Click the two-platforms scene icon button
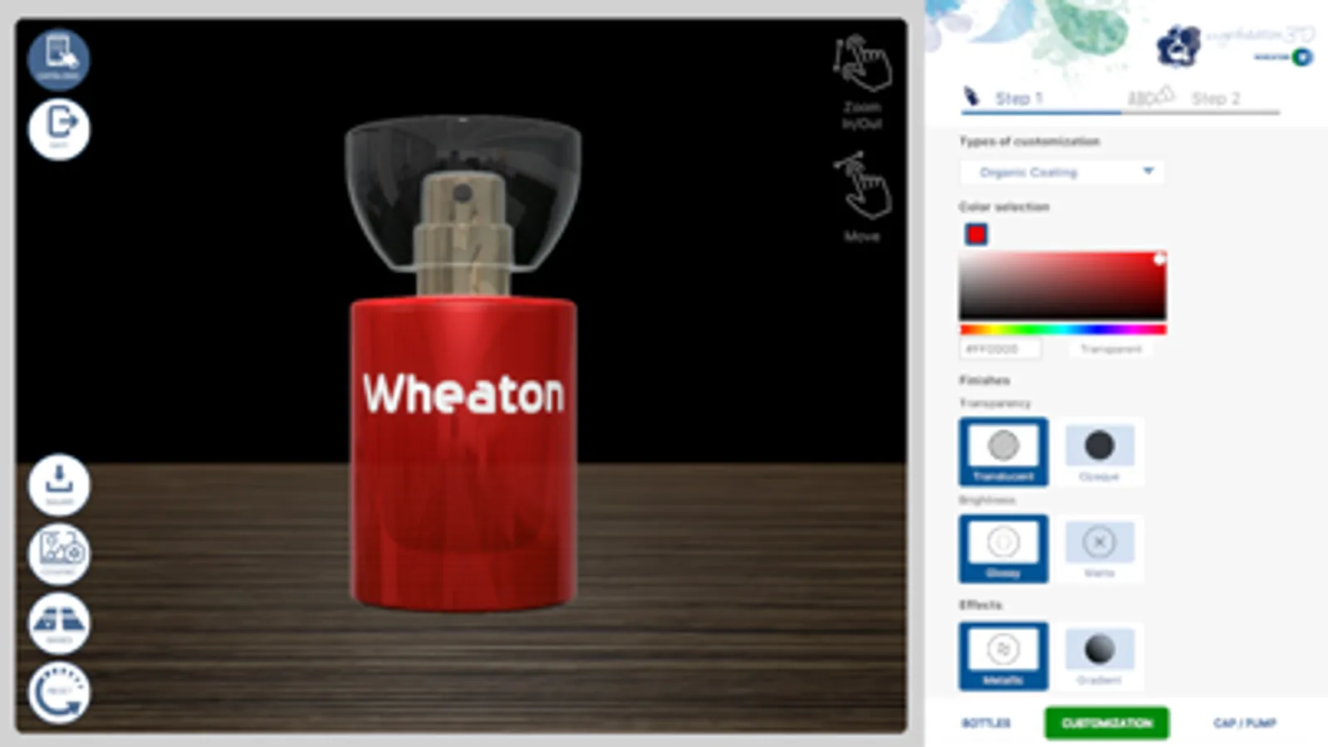The width and height of the screenshot is (1328, 747). pyautogui.click(x=58, y=623)
